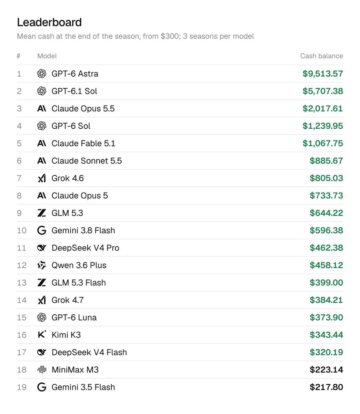Click the $343.44 cash balance
Screen dimensions: 360x414
point(326,335)
